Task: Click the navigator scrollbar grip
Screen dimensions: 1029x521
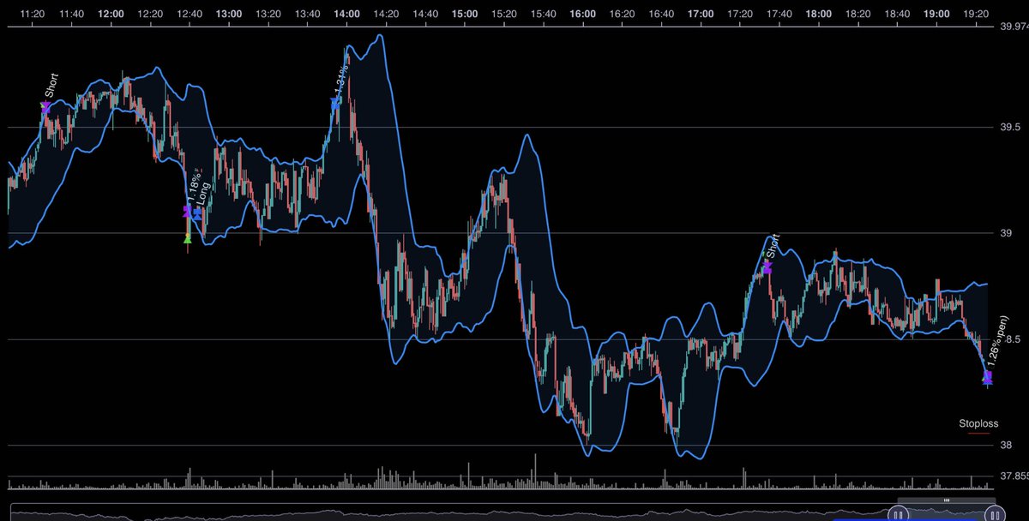Action: point(947,500)
